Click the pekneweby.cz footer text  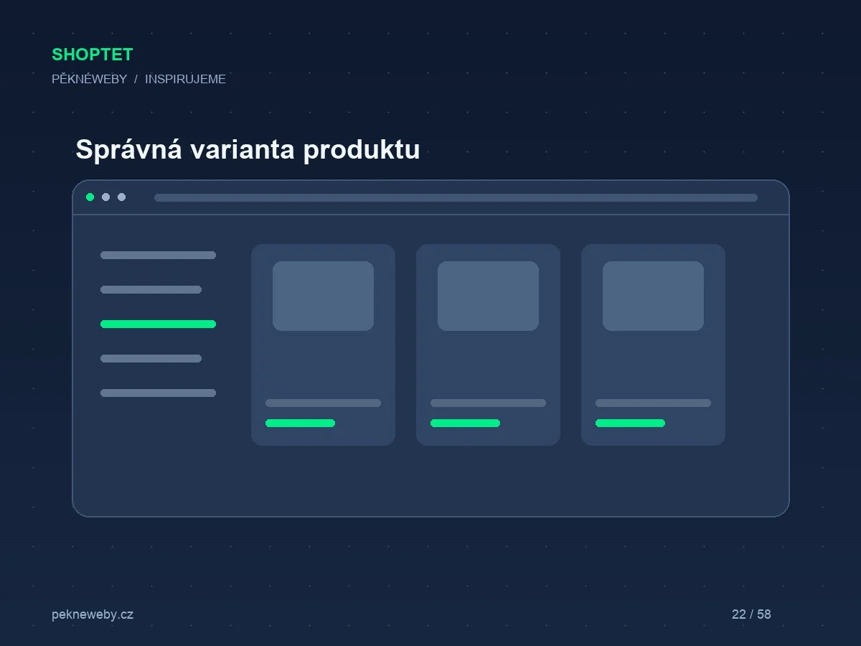(93, 614)
